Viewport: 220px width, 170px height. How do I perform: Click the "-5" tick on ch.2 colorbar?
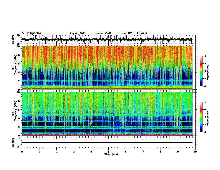click(205, 117)
